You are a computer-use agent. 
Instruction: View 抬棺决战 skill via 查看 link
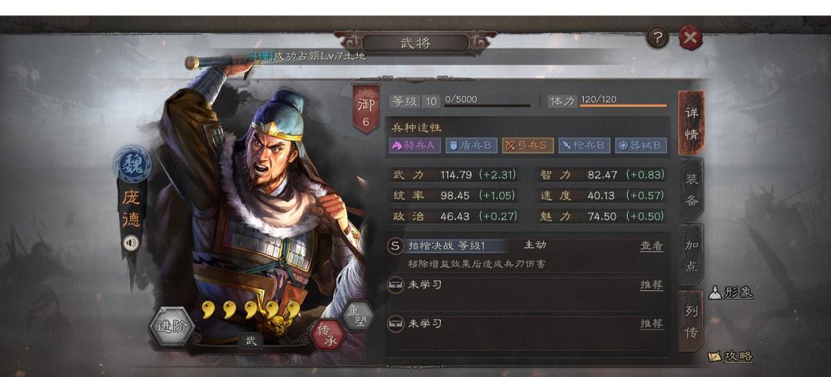coord(652,246)
